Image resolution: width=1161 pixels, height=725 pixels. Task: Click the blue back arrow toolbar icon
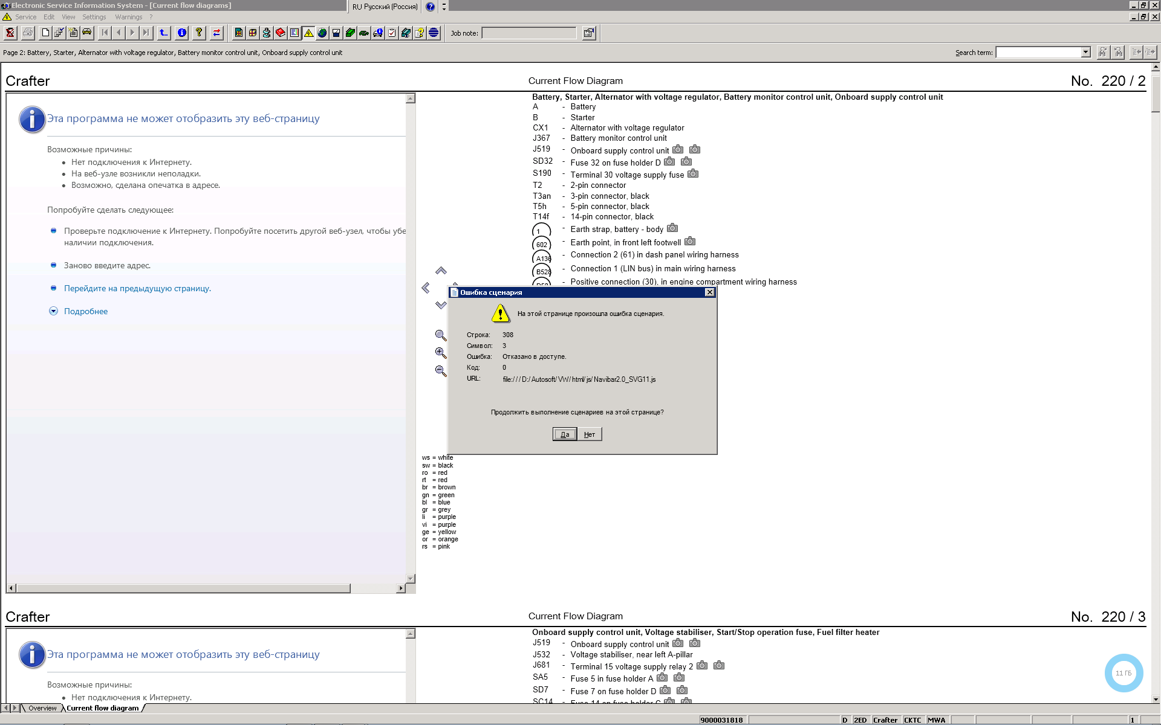coord(164,33)
